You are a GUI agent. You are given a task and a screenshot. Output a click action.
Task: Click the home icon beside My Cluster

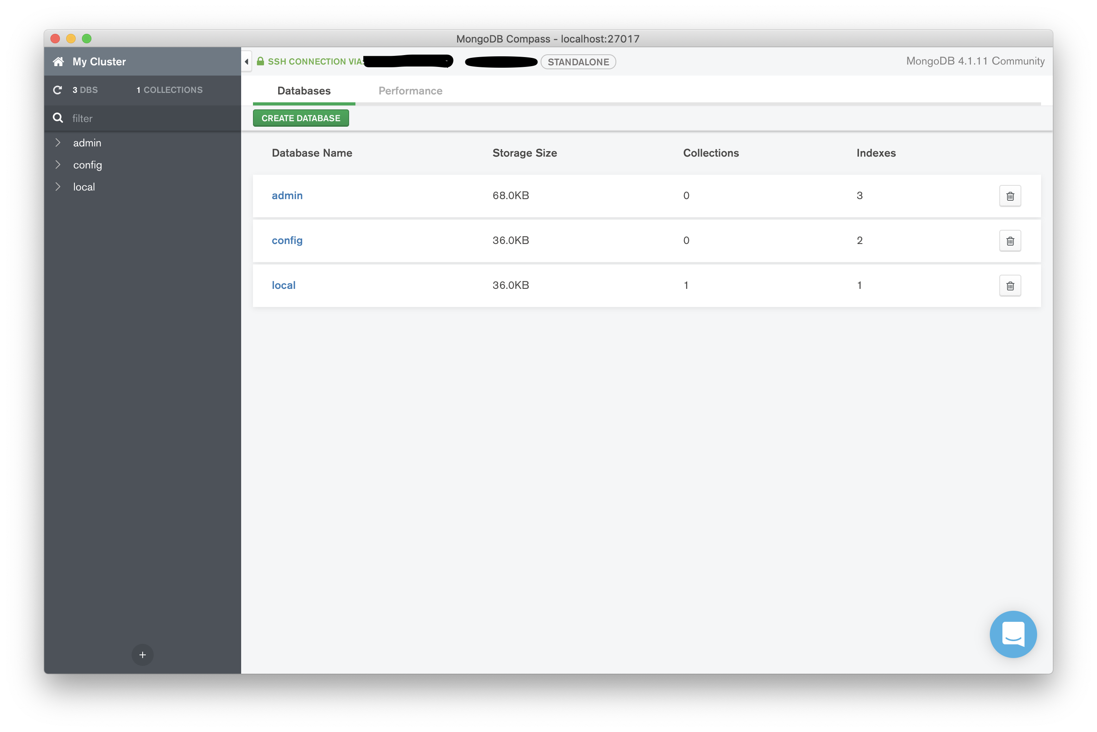(58, 62)
